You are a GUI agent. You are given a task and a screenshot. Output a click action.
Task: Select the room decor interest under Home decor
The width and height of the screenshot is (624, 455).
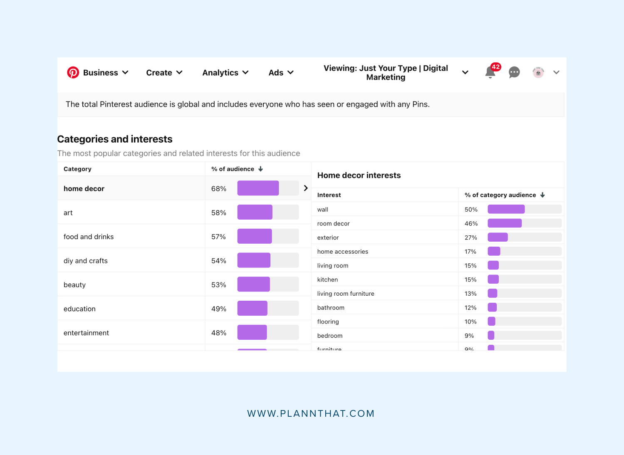click(374, 223)
